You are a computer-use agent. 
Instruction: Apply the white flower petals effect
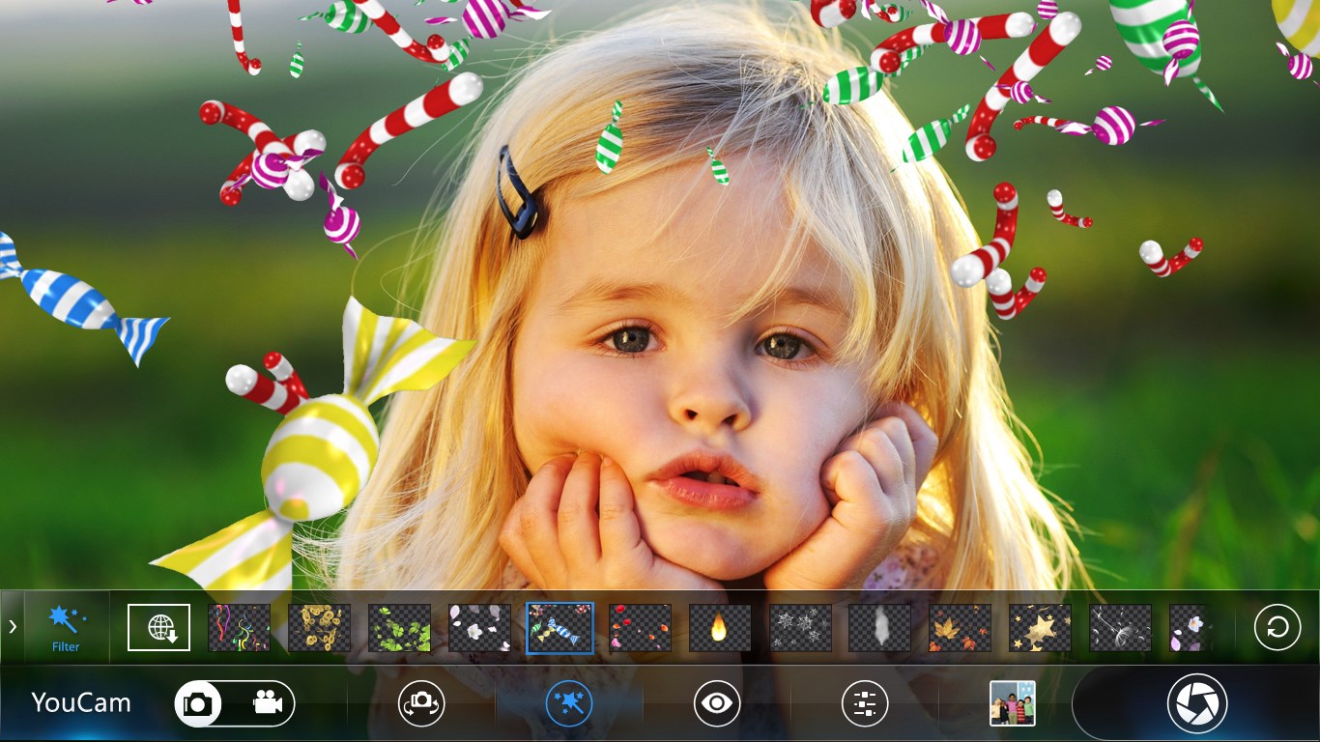pos(479,628)
